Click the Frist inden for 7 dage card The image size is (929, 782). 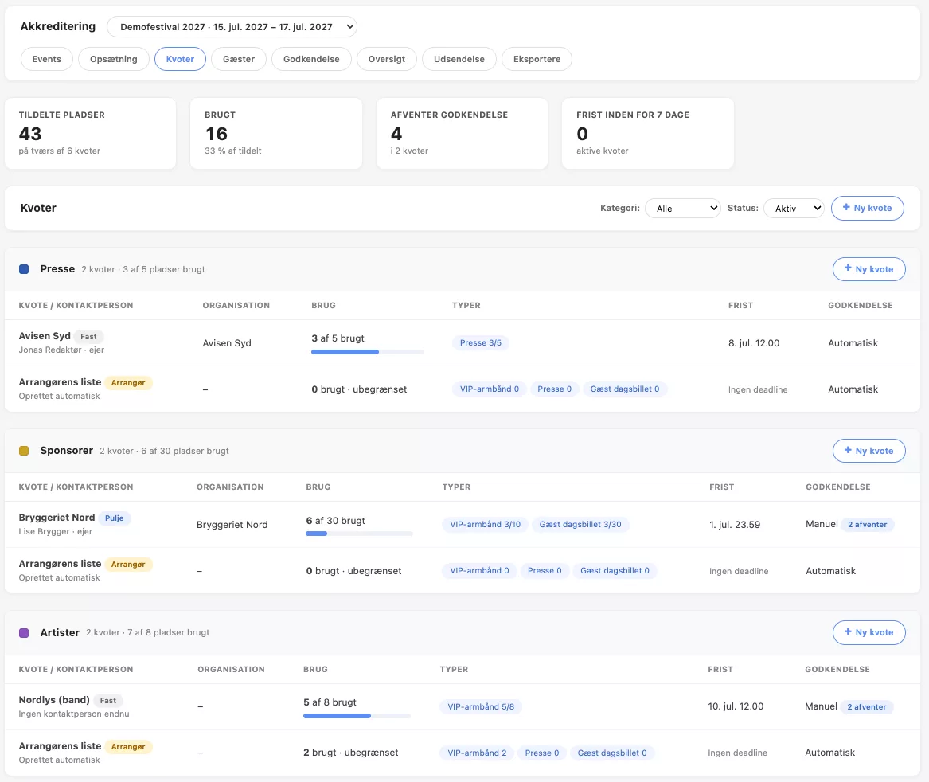click(x=647, y=134)
